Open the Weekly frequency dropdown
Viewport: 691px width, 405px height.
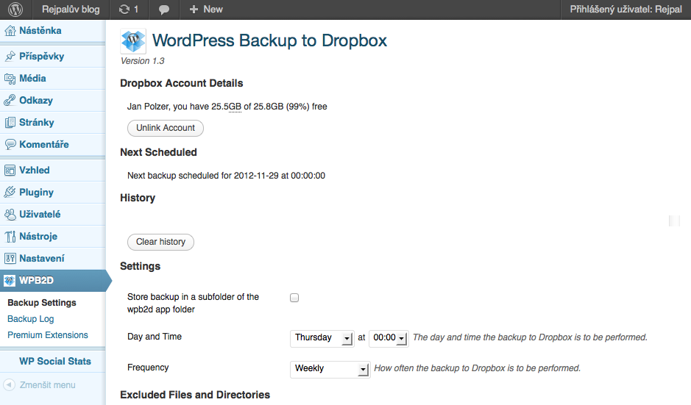330,369
